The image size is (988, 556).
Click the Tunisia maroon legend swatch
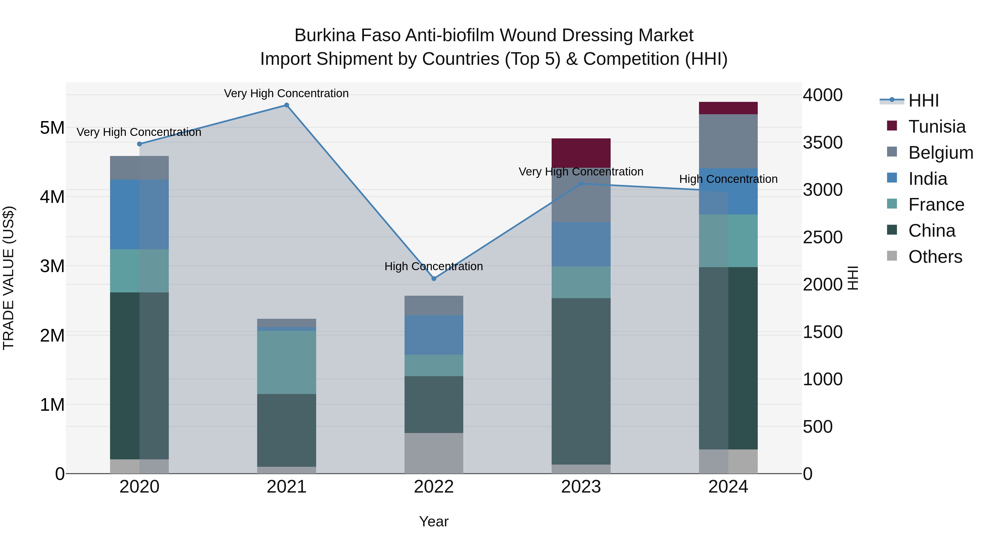click(x=892, y=125)
